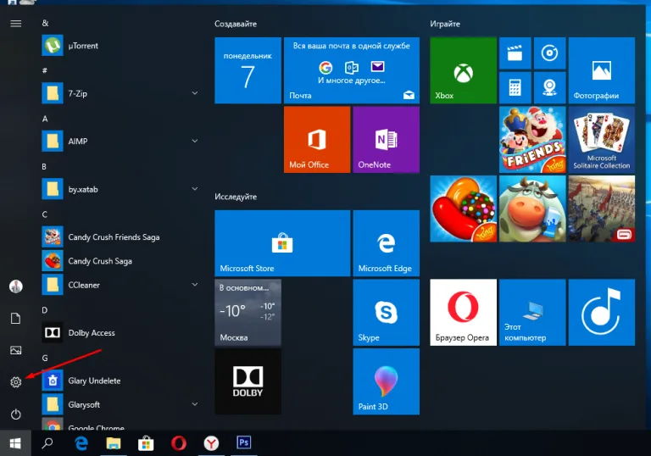Open the calendar tile showing понедельник 7
This screenshot has width=651, height=456.
pos(248,70)
